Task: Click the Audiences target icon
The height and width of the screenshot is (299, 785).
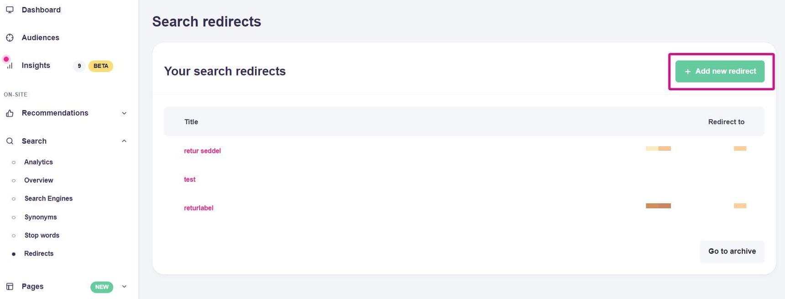Action: click(x=10, y=38)
